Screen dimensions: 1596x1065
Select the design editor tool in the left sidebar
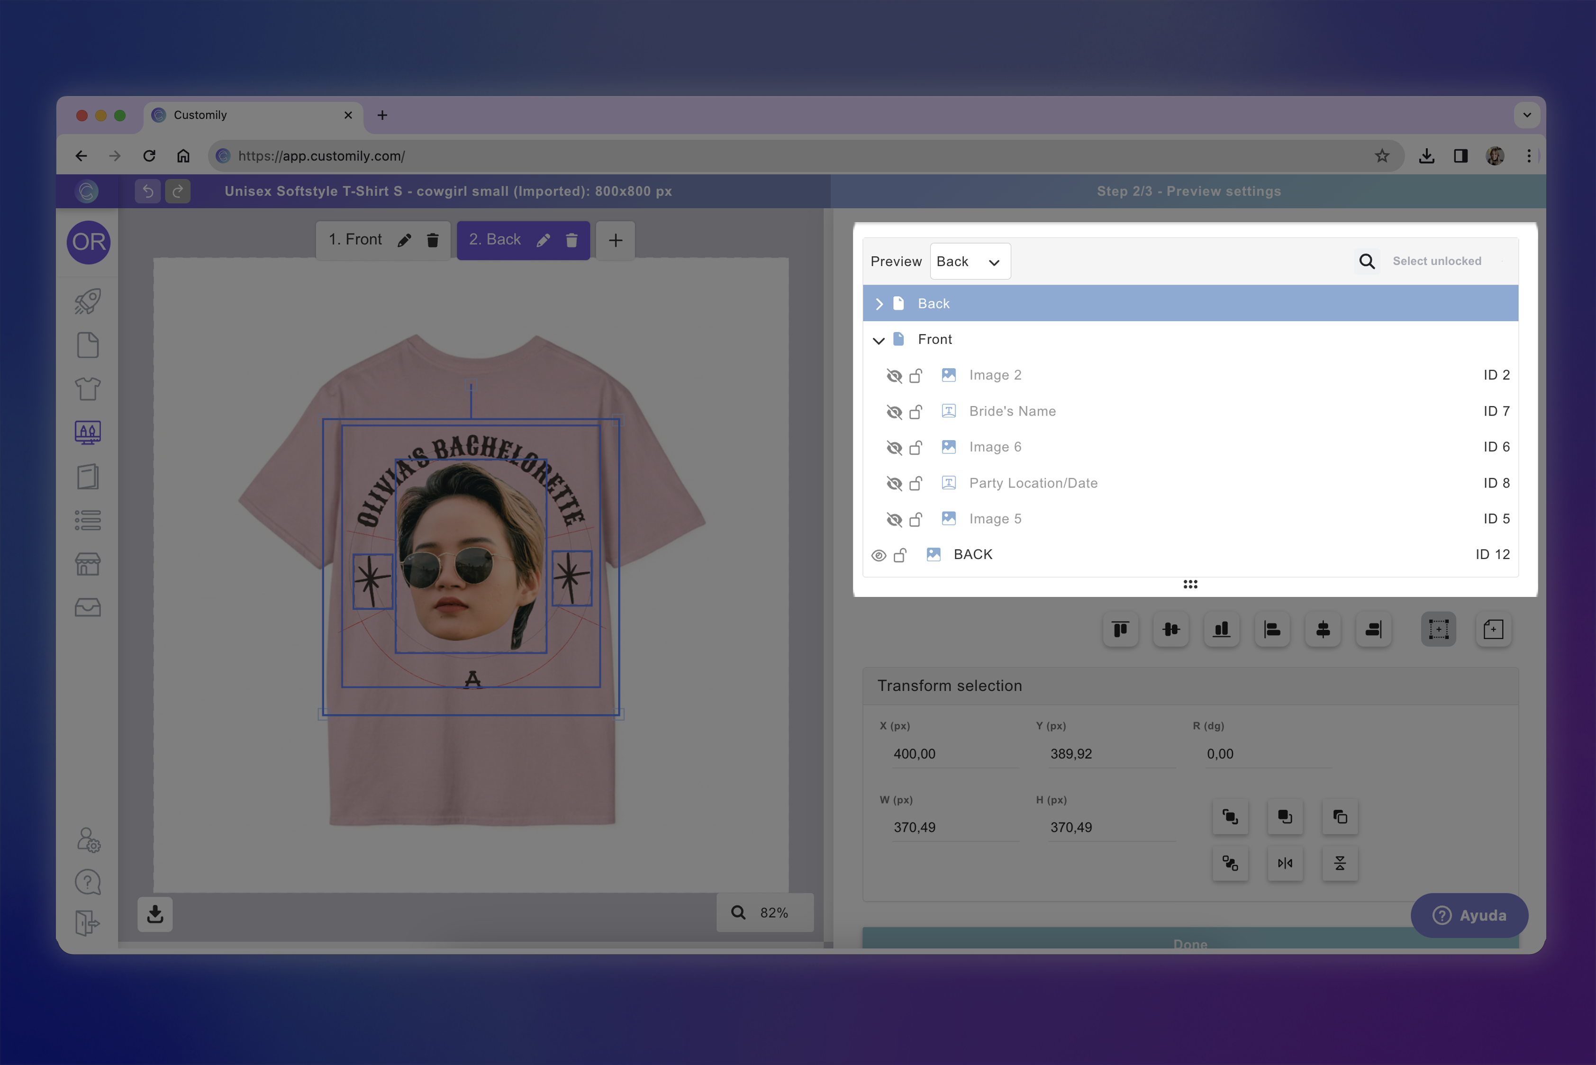tap(88, 432)
